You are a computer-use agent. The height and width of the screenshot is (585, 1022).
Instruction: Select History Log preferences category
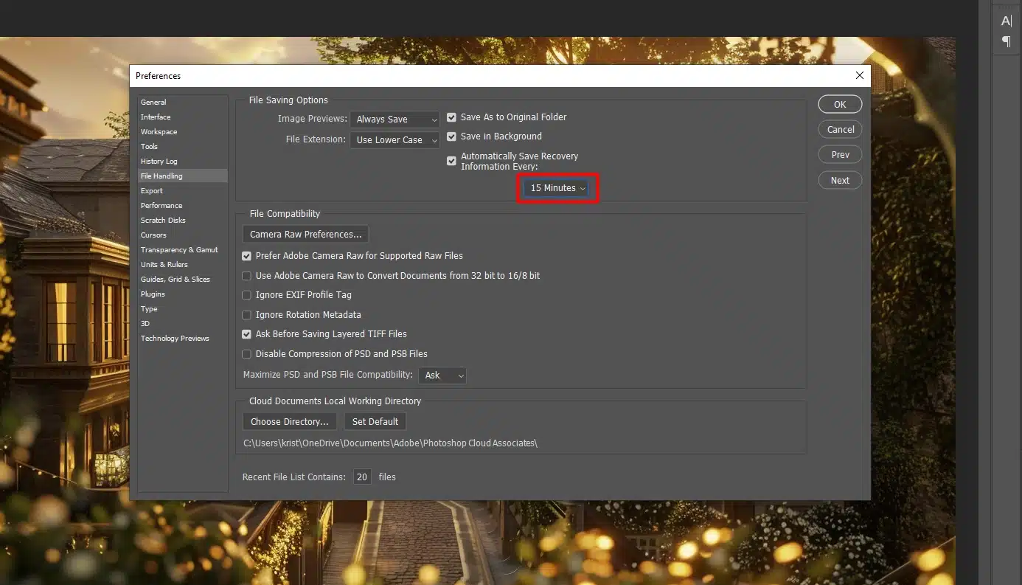click(x=183, y=161)
